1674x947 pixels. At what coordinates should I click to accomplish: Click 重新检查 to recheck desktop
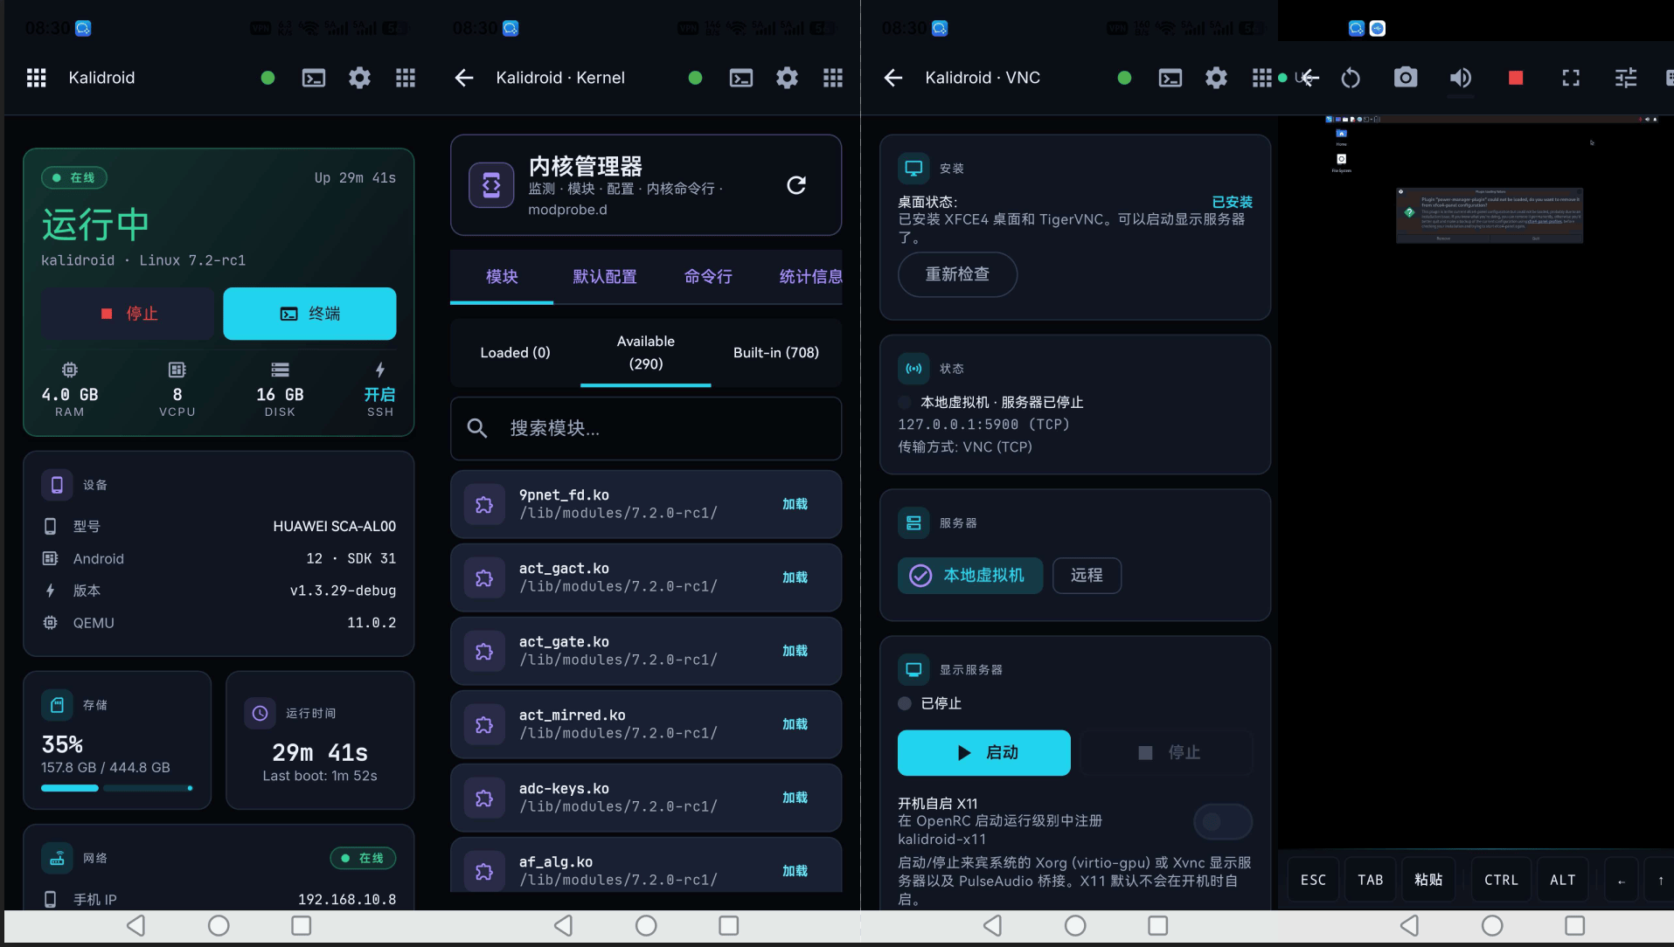(957, 274)
